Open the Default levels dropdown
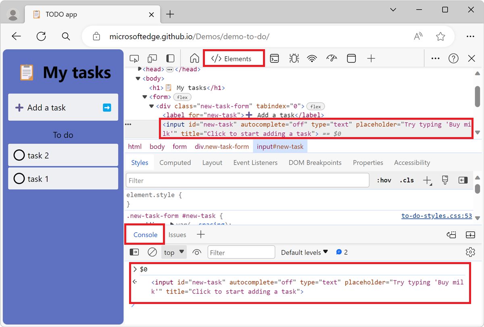Viewport: 484px width, 327px height. [x=305, y=252]
